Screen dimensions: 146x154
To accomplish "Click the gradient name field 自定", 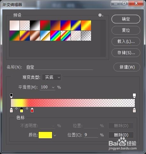I will 59,67.
